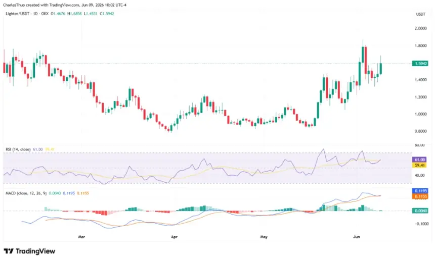Click the 0.8000 price axis label
435x261 pixels.
[x=420, y=131]
